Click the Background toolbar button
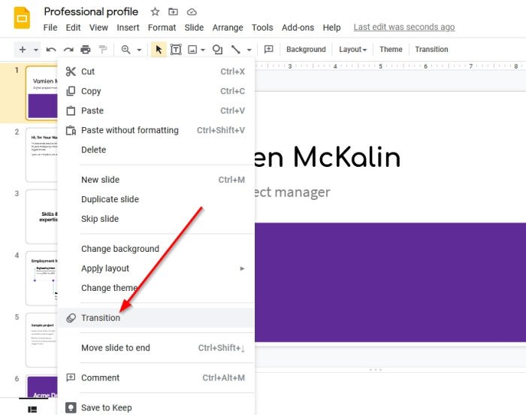Image resolution: width=526 pixels, height=415 pixels. pos(306,50)
